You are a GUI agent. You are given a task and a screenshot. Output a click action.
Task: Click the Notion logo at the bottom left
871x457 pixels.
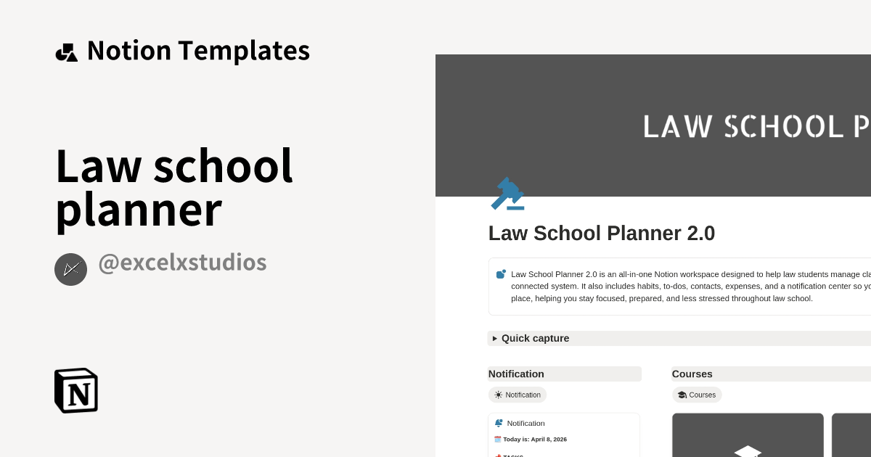pyautogui.click(x=75, y=390)
